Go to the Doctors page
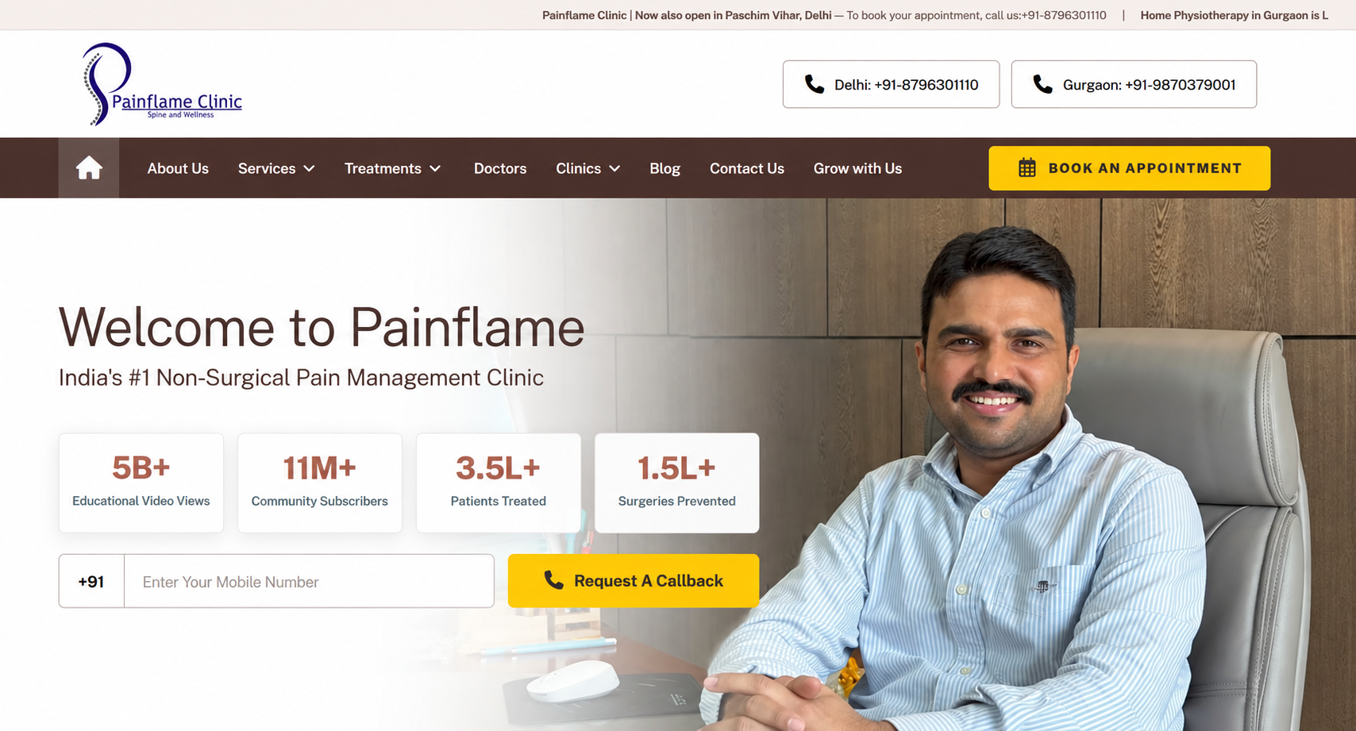This screenshot has width=1356, height=731. (x=500, y=168)
